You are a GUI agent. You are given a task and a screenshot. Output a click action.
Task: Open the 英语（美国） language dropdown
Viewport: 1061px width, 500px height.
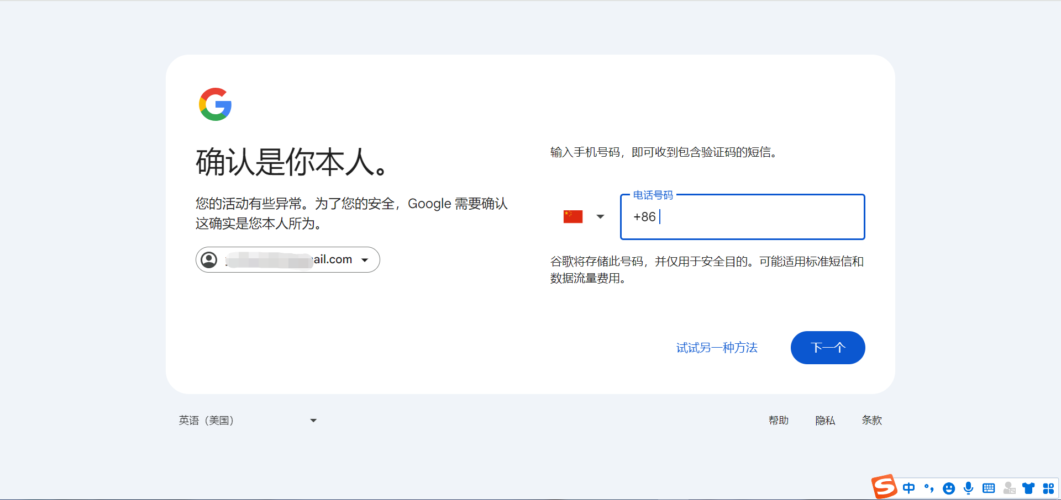point(248,421)
